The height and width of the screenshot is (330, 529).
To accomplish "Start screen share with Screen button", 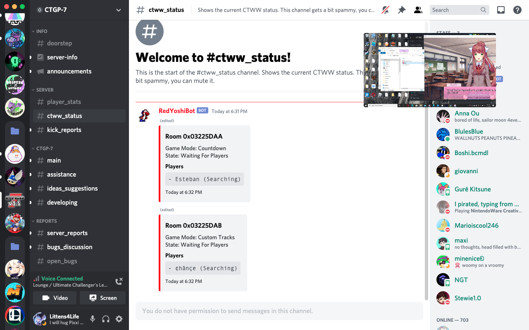I will tap(102, 298).
